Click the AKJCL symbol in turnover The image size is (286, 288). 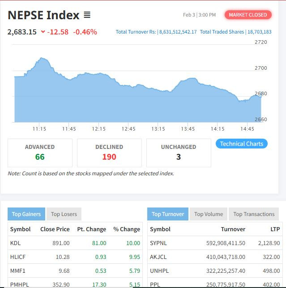158,257
